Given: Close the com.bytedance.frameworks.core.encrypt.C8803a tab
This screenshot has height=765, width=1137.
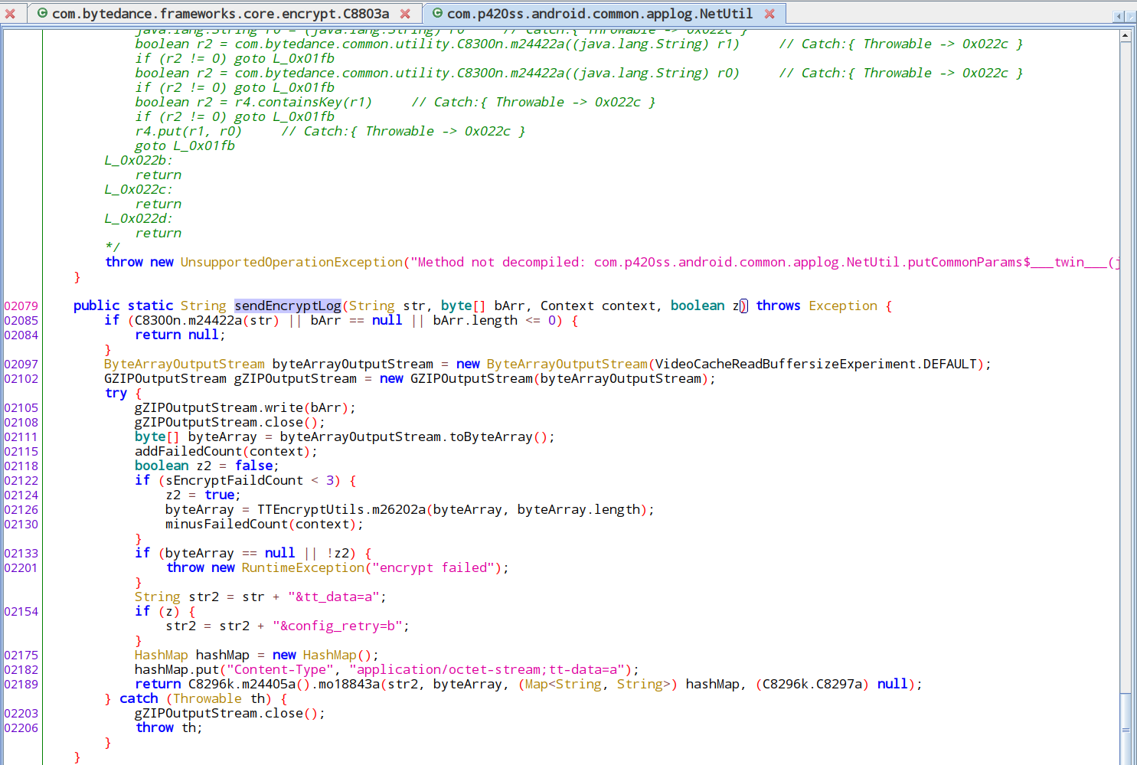Looking at the screenshot, I should point(405,14).
